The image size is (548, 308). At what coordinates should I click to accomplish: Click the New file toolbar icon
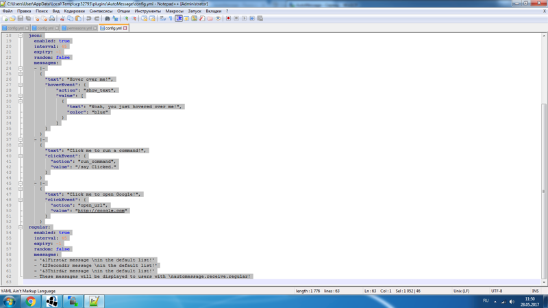coord(5,18)
